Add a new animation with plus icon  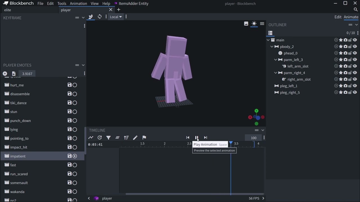pos(5,74)
